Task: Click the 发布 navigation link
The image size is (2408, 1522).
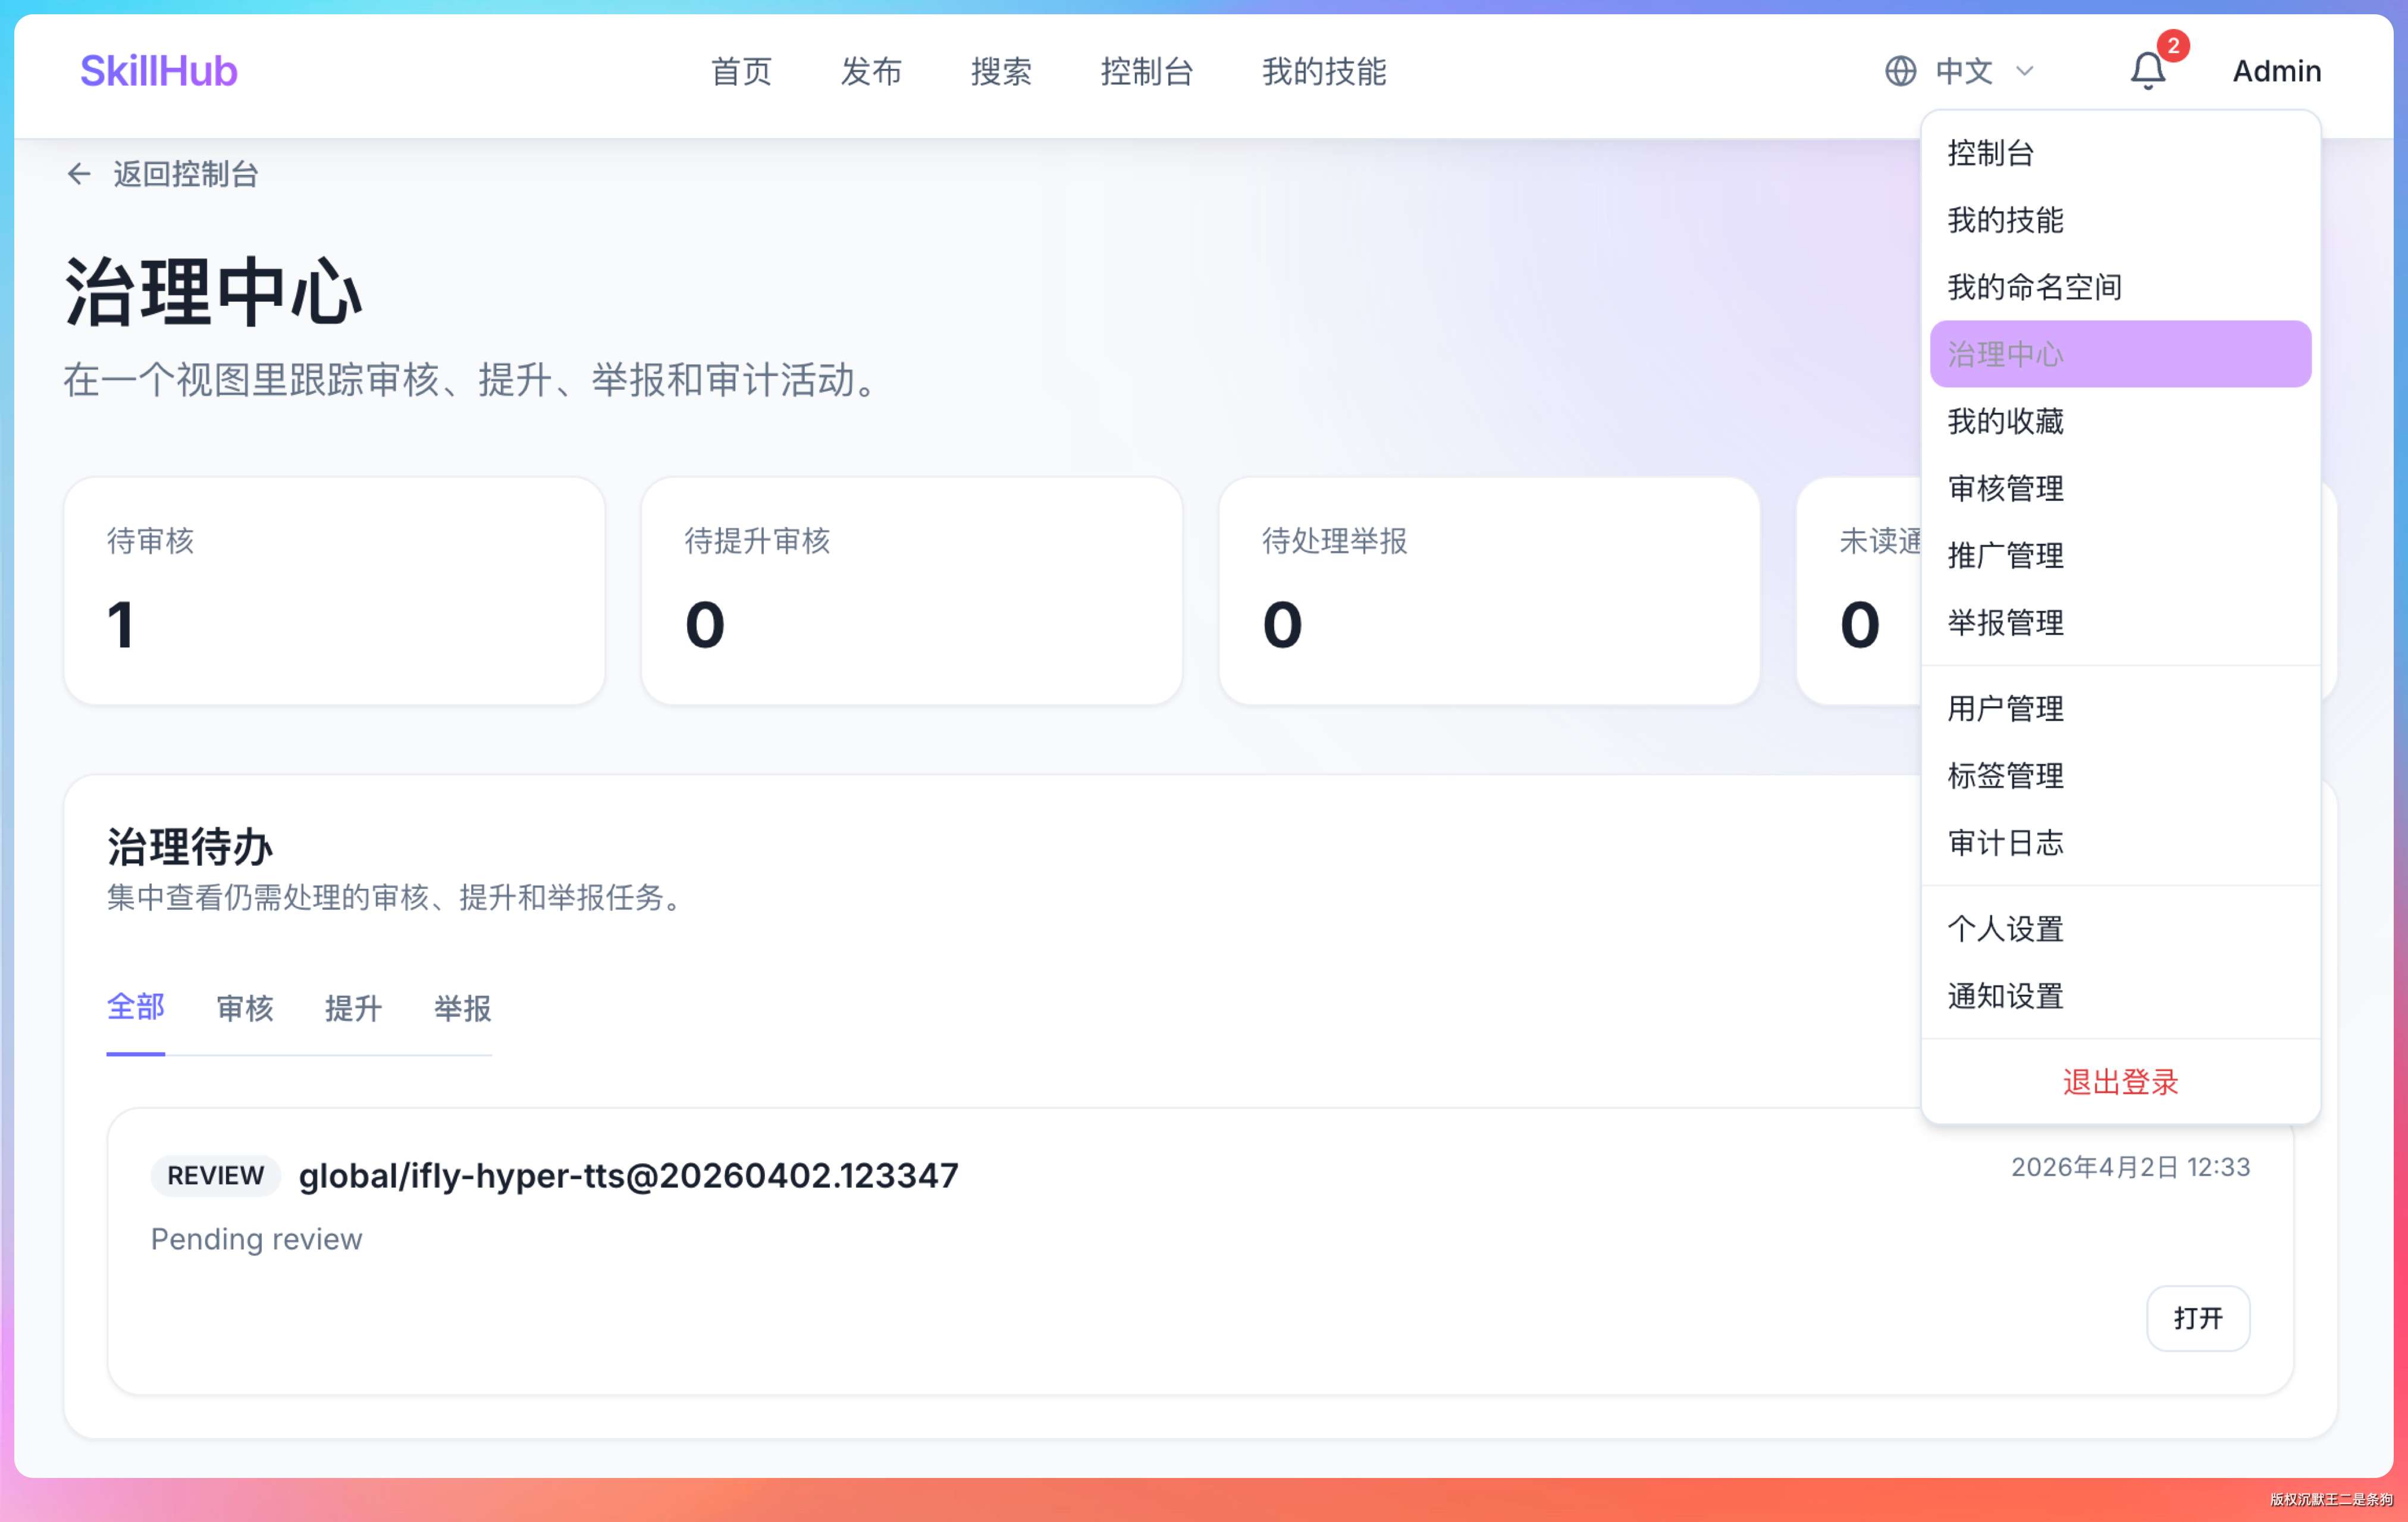Action: coord(871,71)
